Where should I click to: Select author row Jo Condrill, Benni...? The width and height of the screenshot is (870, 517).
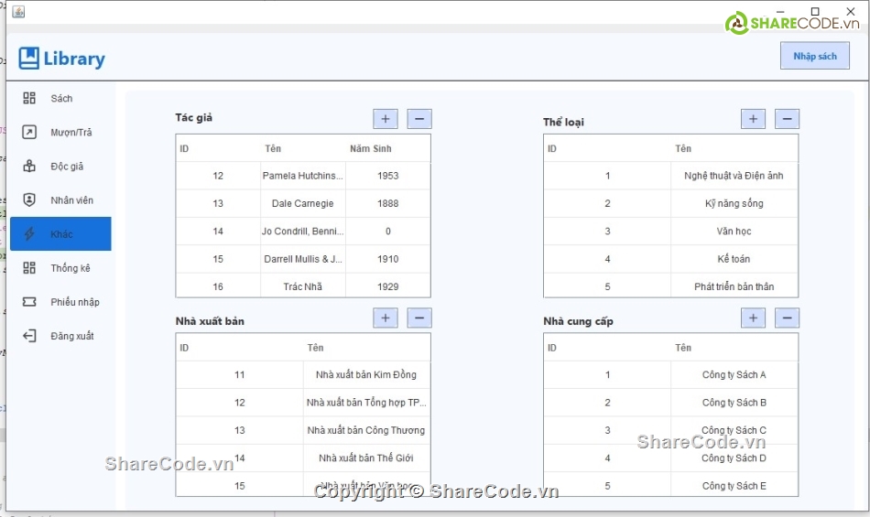click(x=303, y=232)
